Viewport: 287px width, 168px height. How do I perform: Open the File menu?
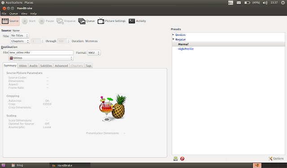pos(4,13)
